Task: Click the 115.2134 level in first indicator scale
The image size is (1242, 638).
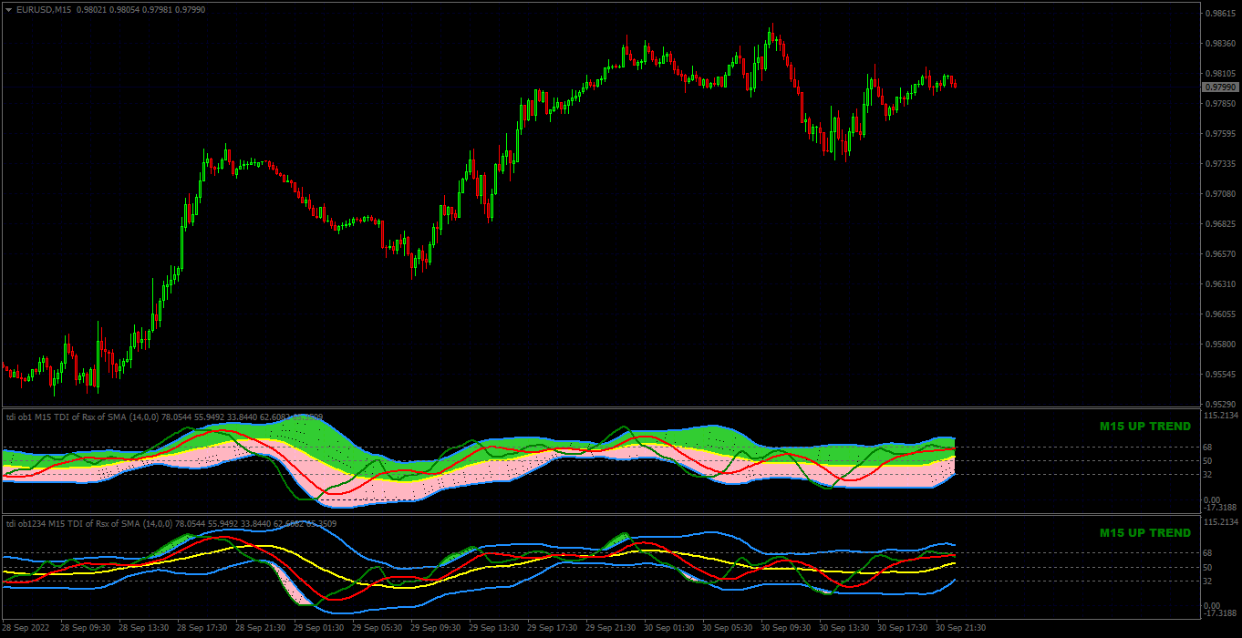Action: [x=1221, y=416]
